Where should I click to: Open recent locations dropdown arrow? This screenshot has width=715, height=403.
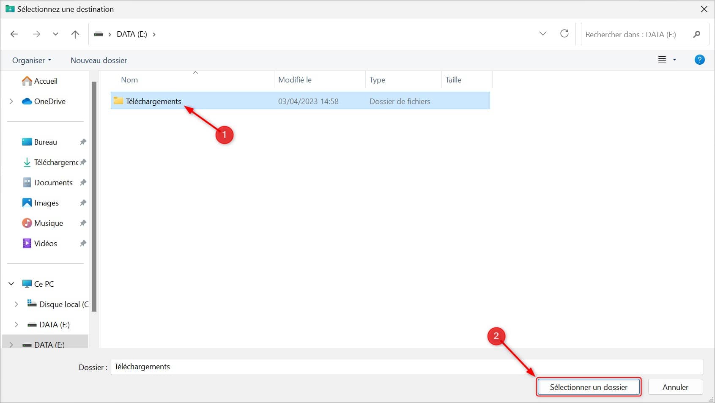55,34
